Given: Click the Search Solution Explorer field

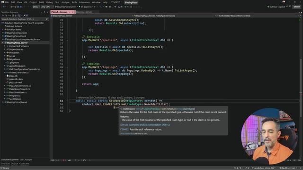Looking at the screenshot, I should [x=24, y=19].
